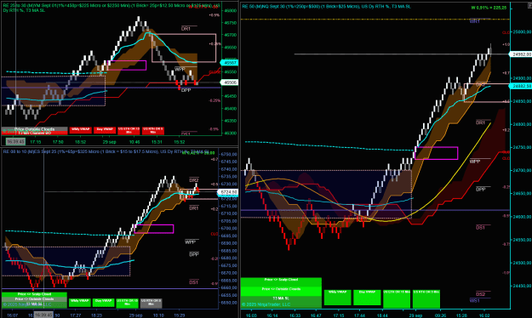Click red Wkly VWAP box in MYM chart
The height and width of the screenshot is (318, 532).
(x=80, y=130)
